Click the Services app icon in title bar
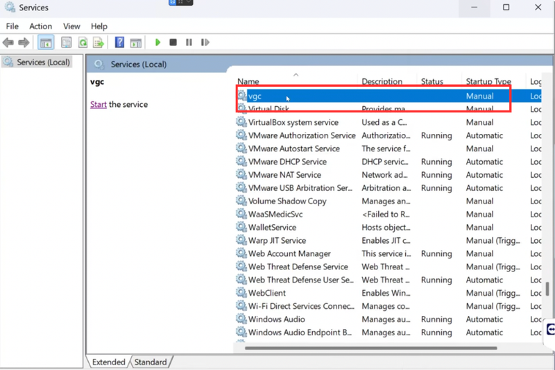This screenshot has height=370, width=555. [x=10, y=7]
